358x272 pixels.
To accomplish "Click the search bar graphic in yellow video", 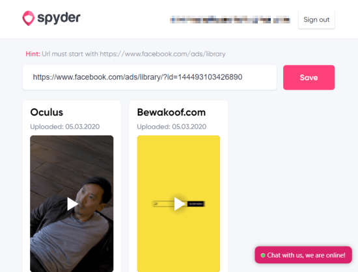I will [x=163, y=204].
